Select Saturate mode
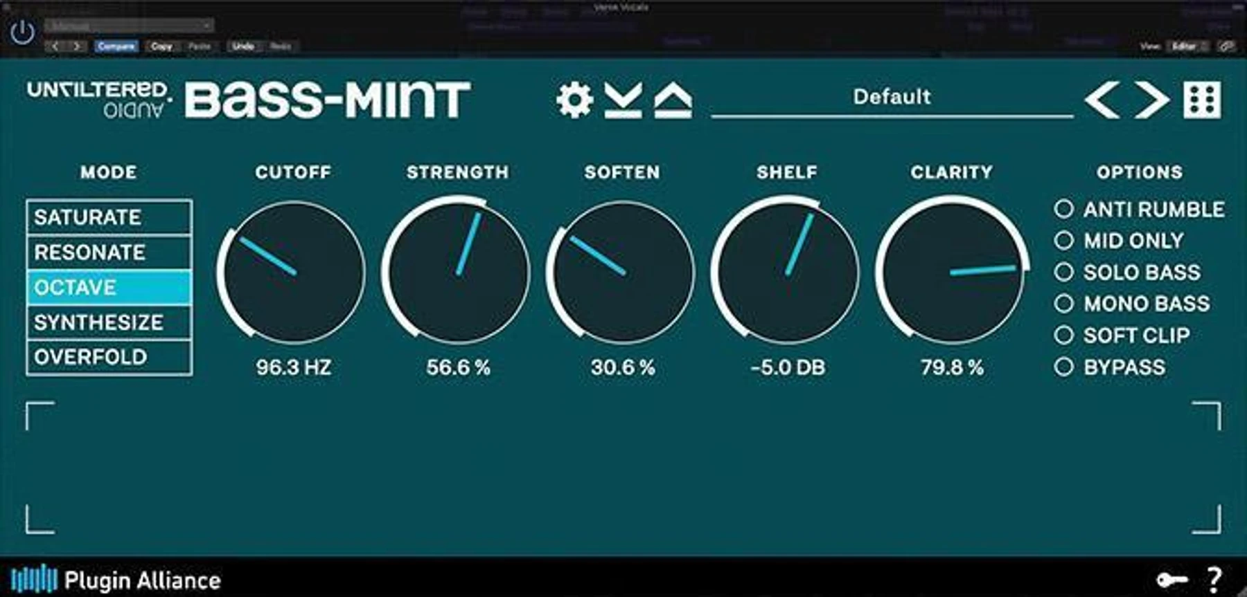This screenshot has width=1247, height=597. [109, 217]
